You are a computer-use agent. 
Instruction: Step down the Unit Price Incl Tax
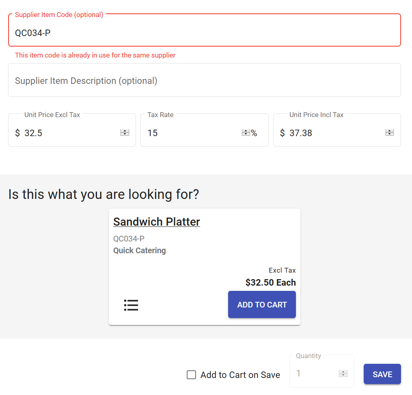point(390,135)
